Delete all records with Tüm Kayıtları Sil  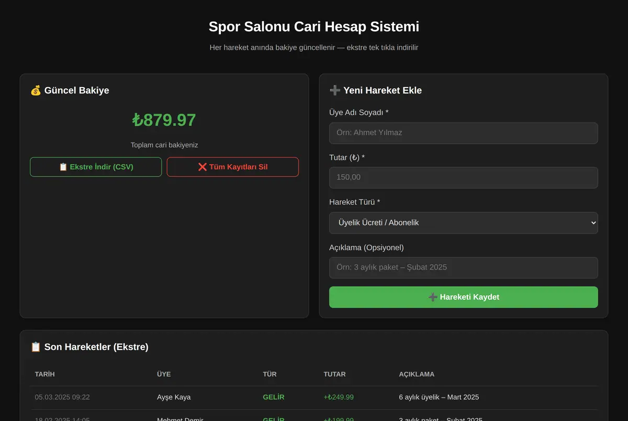tap(233, 167)
